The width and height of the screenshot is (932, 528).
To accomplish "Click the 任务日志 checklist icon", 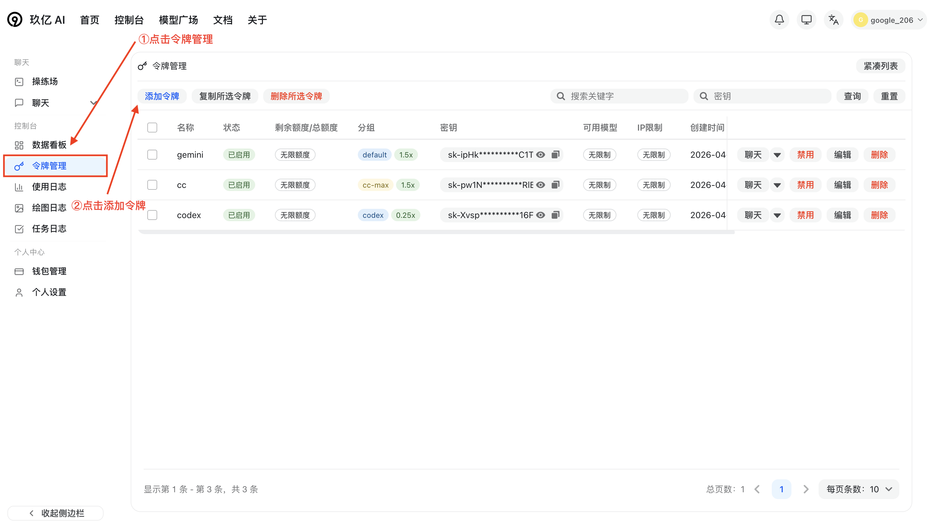I will coord(19,229).
